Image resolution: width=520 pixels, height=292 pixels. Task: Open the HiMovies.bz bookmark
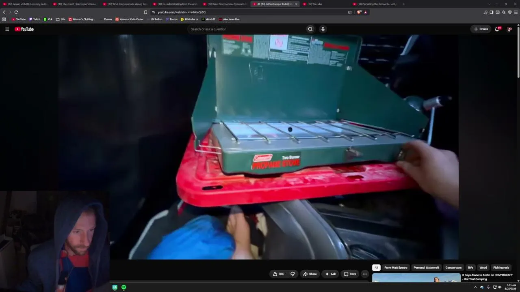coord(189,19)
